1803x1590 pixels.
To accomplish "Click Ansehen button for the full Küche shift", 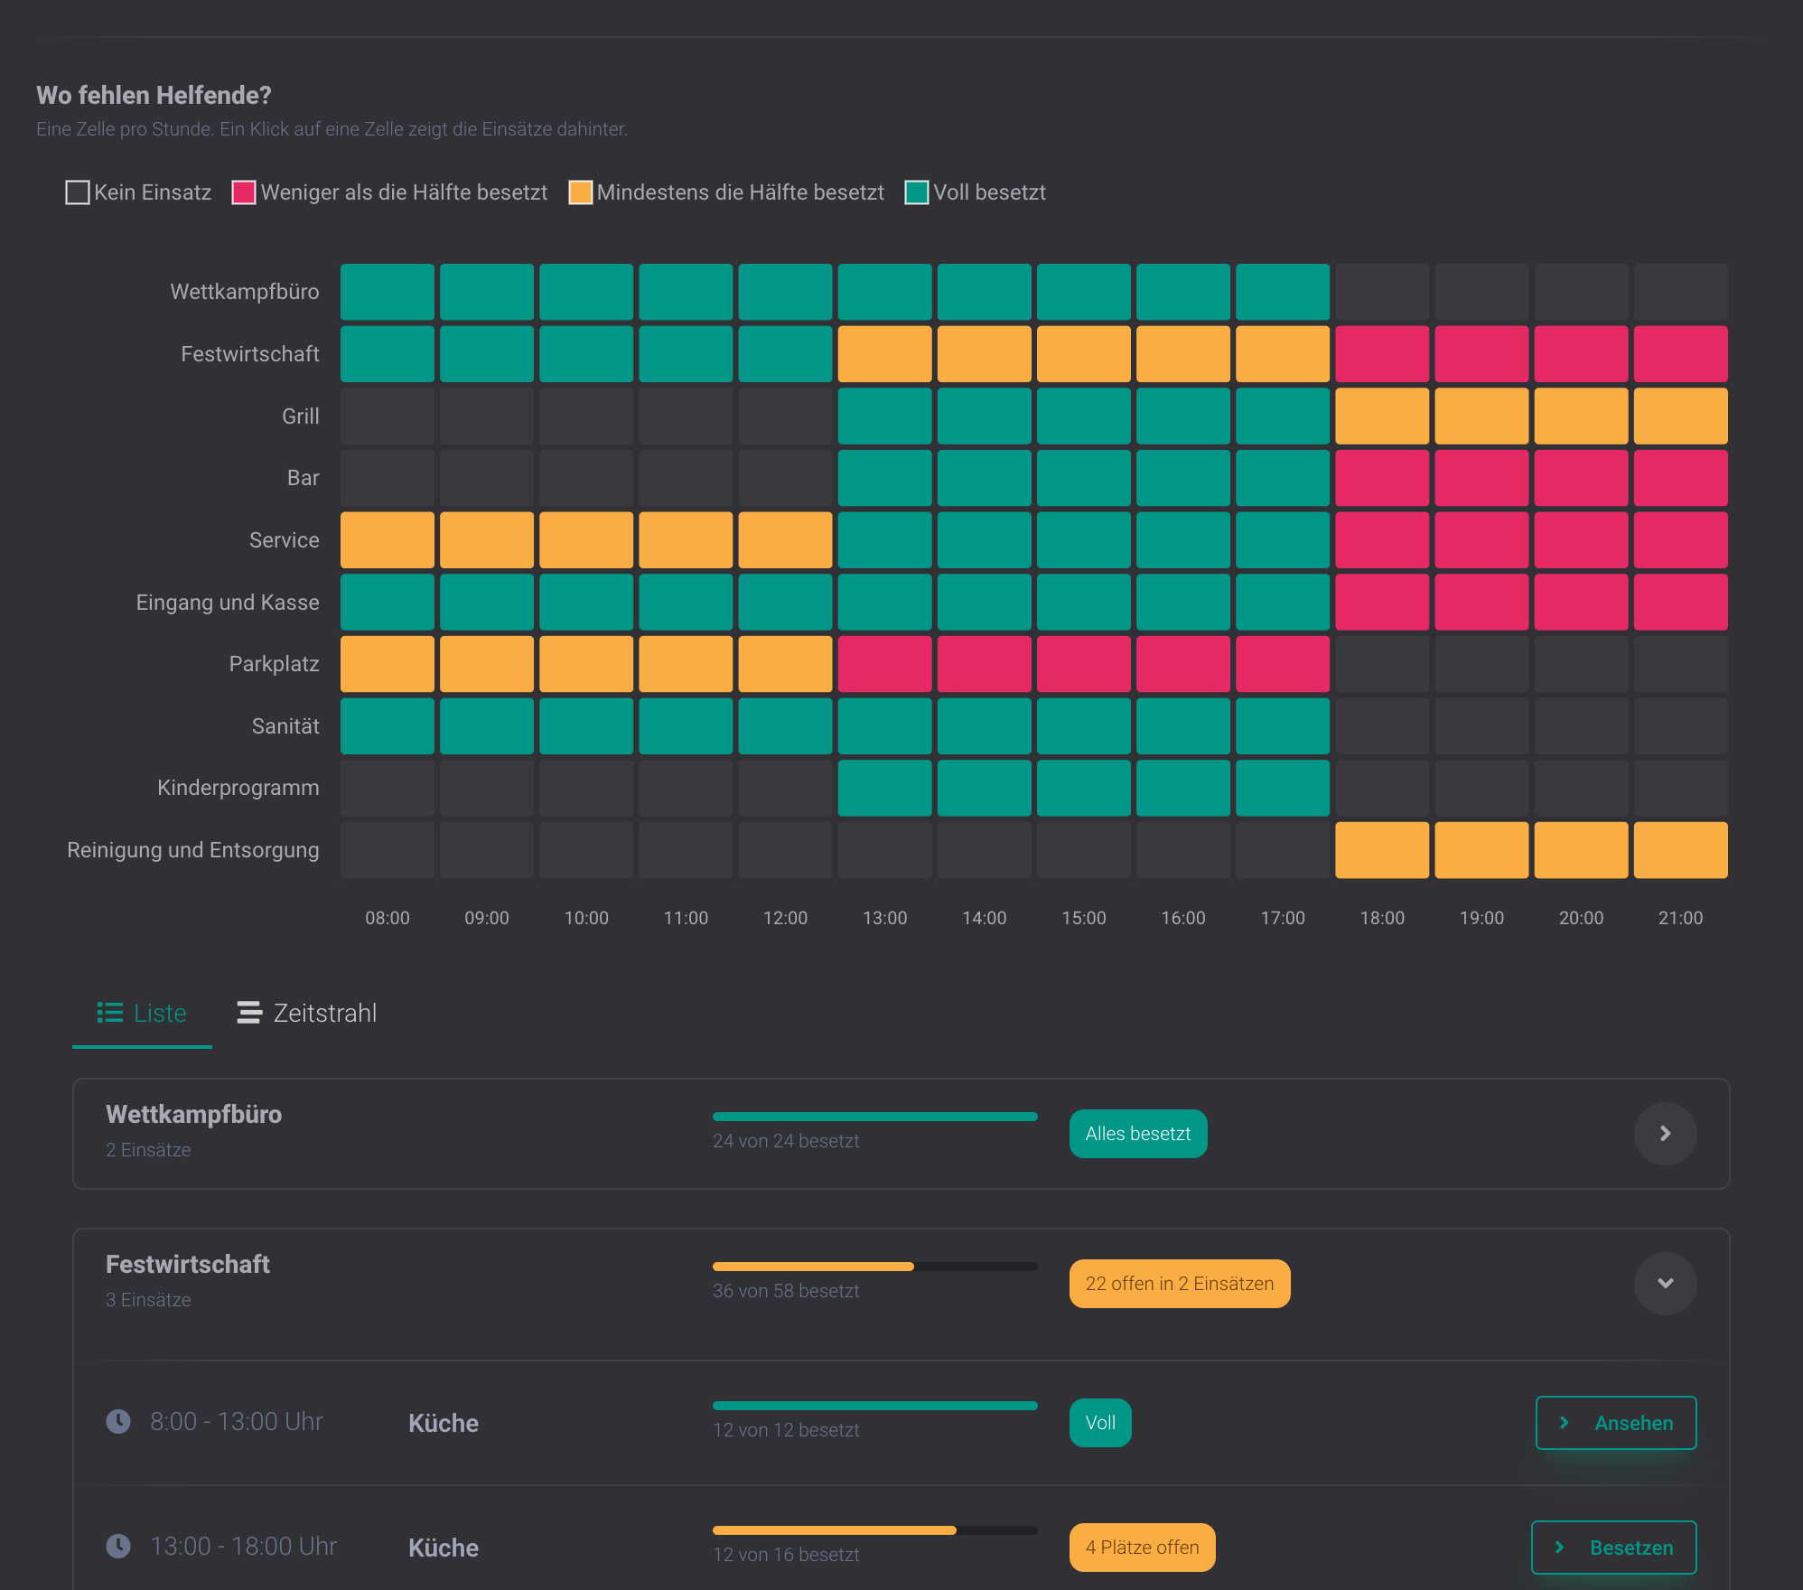I will (1616, 1423).
